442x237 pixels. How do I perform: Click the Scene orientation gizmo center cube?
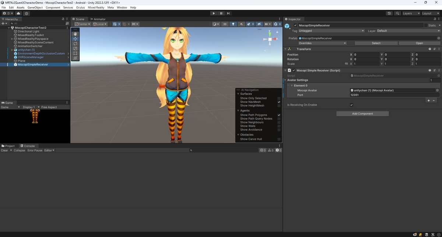pyautogui.click(x=270, y=39)
